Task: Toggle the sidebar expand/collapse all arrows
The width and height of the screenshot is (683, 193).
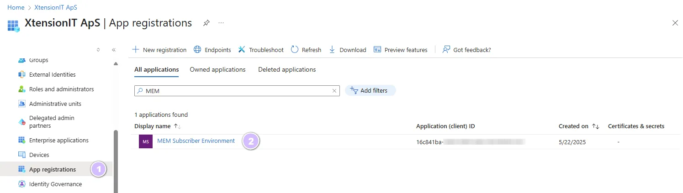Action: pyautogui.click(x=98, y=50)
